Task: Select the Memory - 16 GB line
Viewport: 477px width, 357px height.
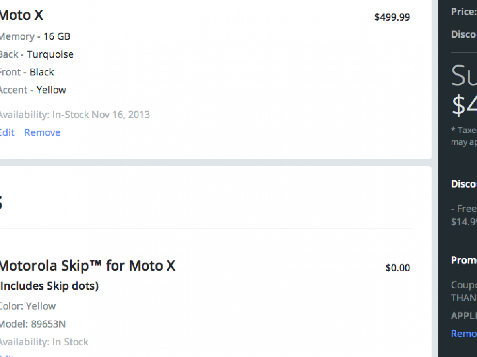Action: pyautogui.click(x=35, y=36)
